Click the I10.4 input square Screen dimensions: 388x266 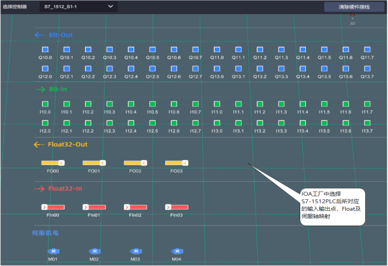tap(131, 104)
